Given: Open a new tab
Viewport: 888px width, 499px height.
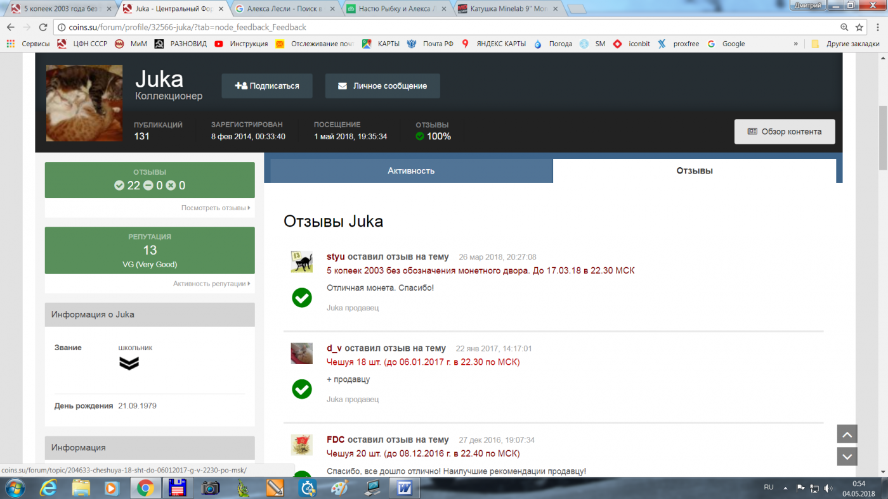Looking at the screenshot, I should (x=577, y=9).
